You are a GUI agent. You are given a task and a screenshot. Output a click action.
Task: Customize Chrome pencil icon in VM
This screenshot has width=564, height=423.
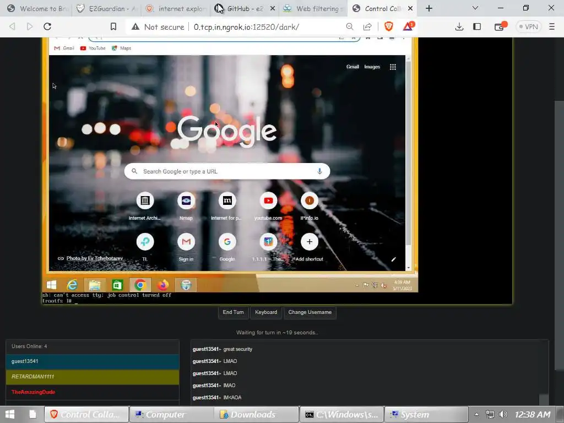tap(393, 259)
